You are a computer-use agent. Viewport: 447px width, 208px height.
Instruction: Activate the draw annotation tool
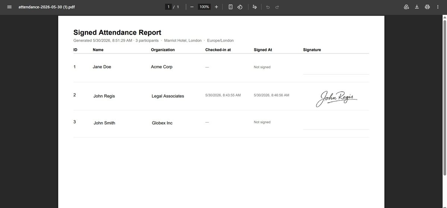tap(255, 7)
